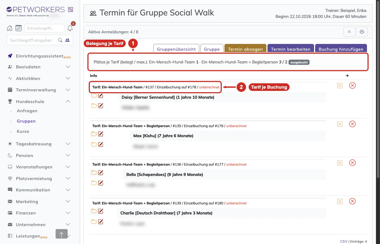Expand the Pension menu
Image resolution: width=380 pixels, height=244 pixels.
pos(39,155)
